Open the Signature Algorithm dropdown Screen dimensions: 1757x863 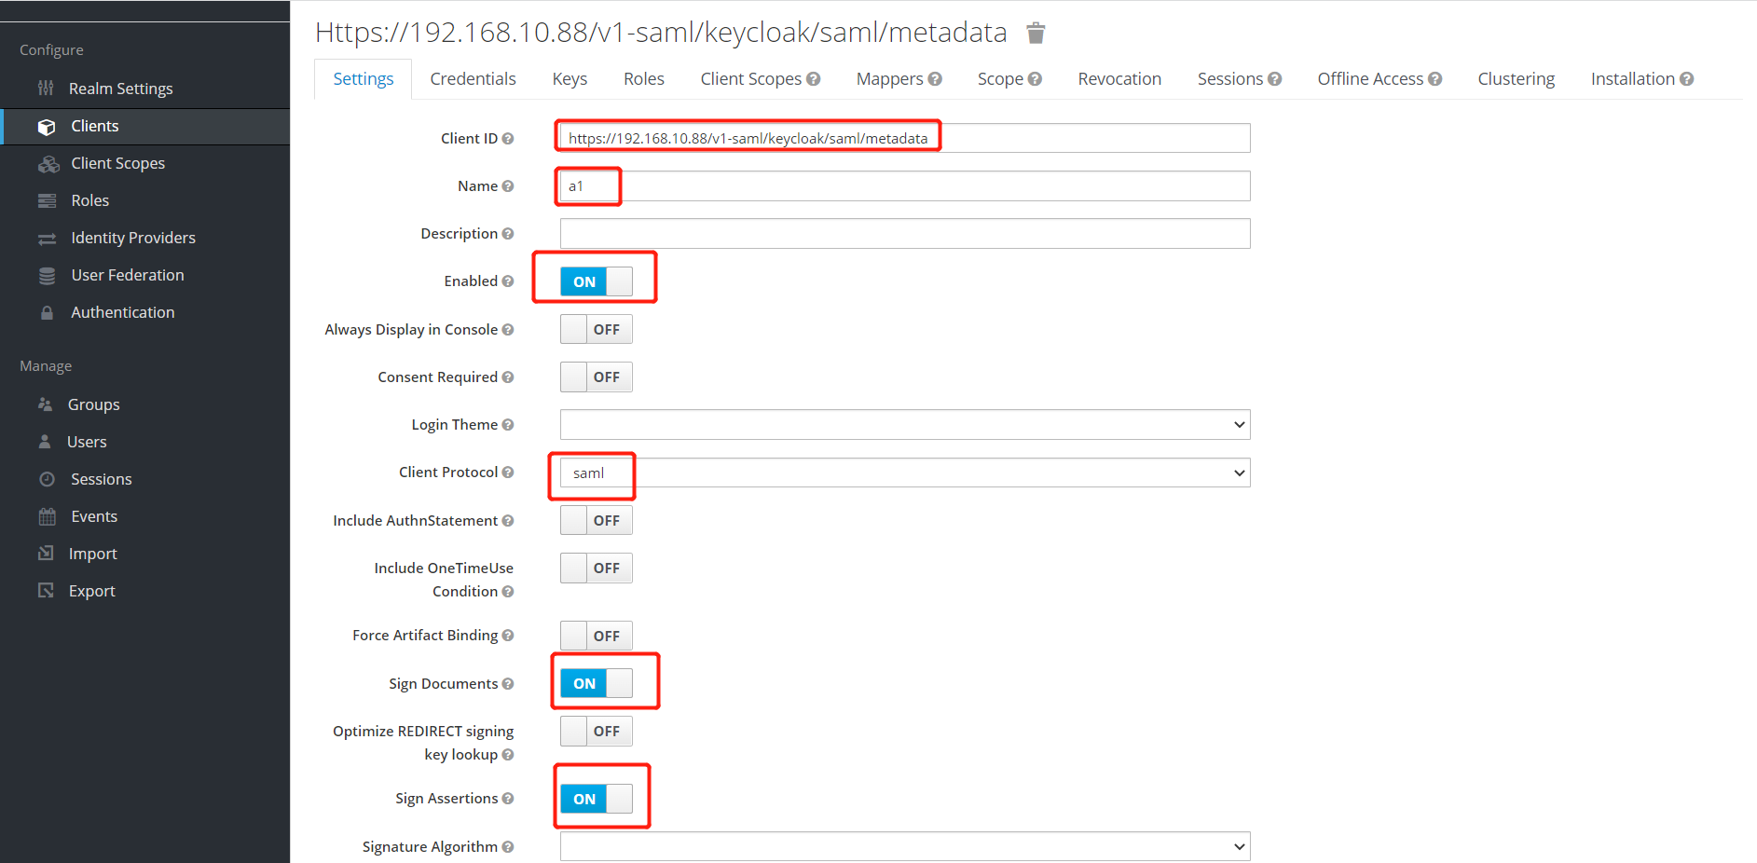[905, 847]
